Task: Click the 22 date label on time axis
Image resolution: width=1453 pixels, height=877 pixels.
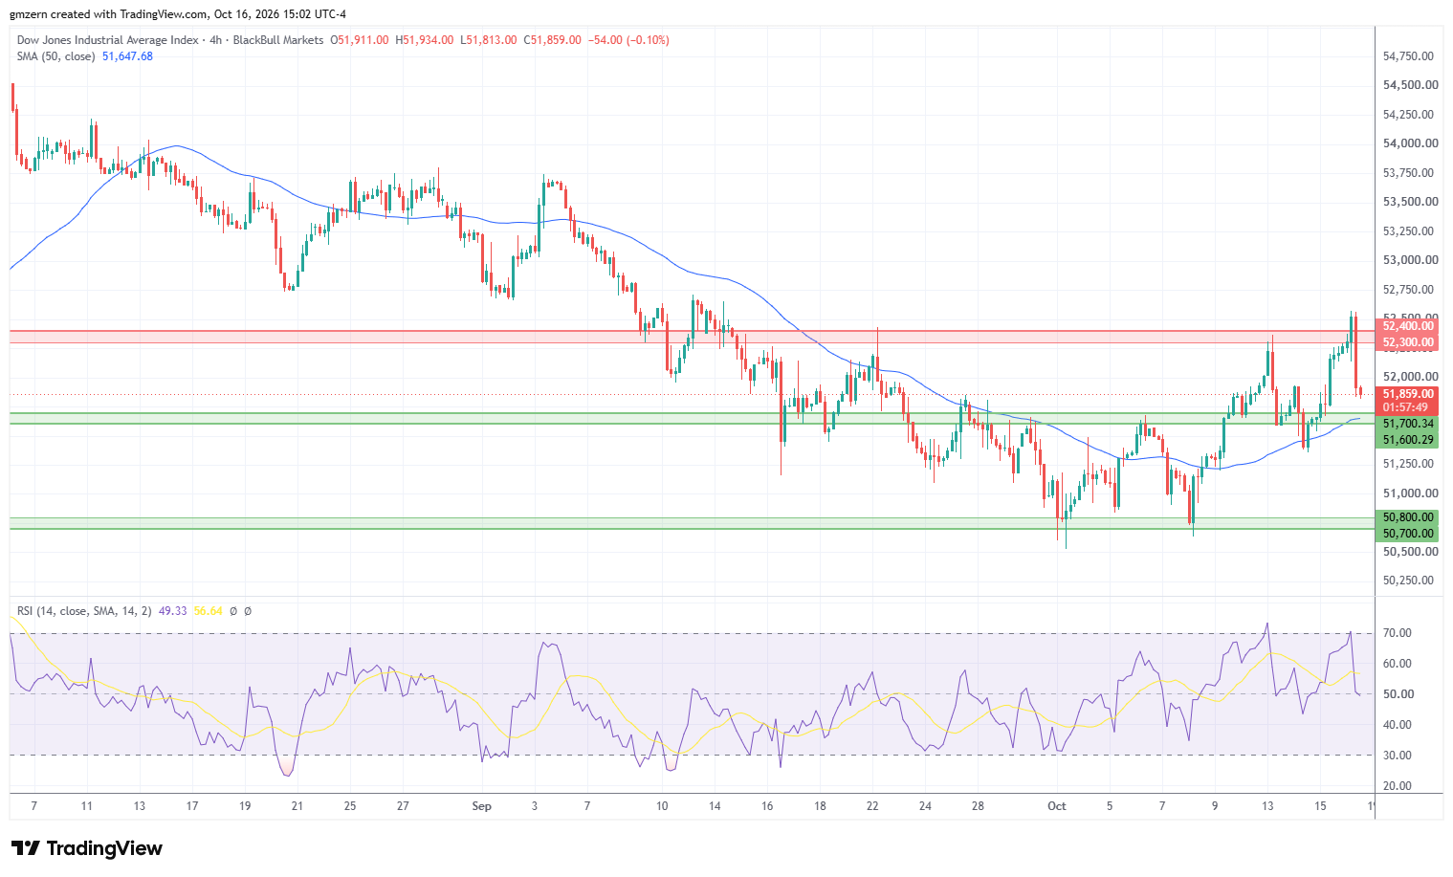Action: pyautogui.click(x=872, y=806)
